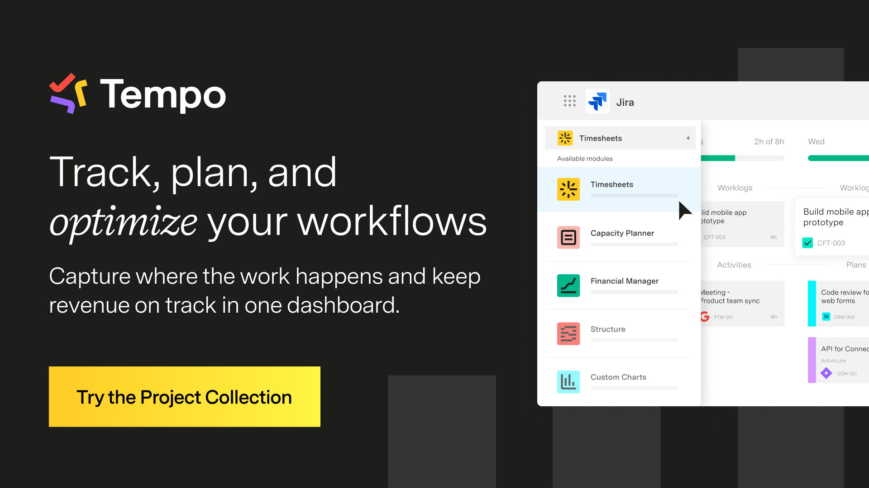Screen dimensions: 869x488
Task: Click the Tempo logo mark
Action: click(68, 93)
